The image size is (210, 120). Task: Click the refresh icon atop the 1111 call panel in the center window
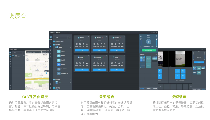point(141,36)
